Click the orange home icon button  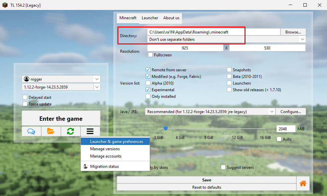[x=303, y=183]
